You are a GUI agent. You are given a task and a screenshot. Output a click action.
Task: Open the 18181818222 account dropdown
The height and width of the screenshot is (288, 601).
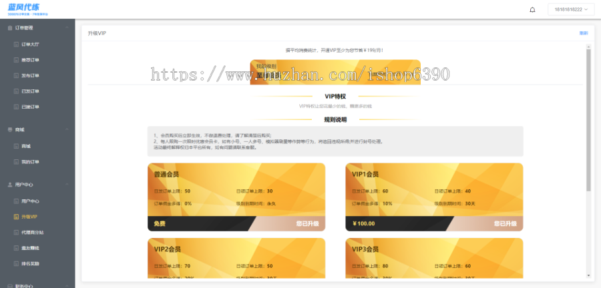coord(571,9)
